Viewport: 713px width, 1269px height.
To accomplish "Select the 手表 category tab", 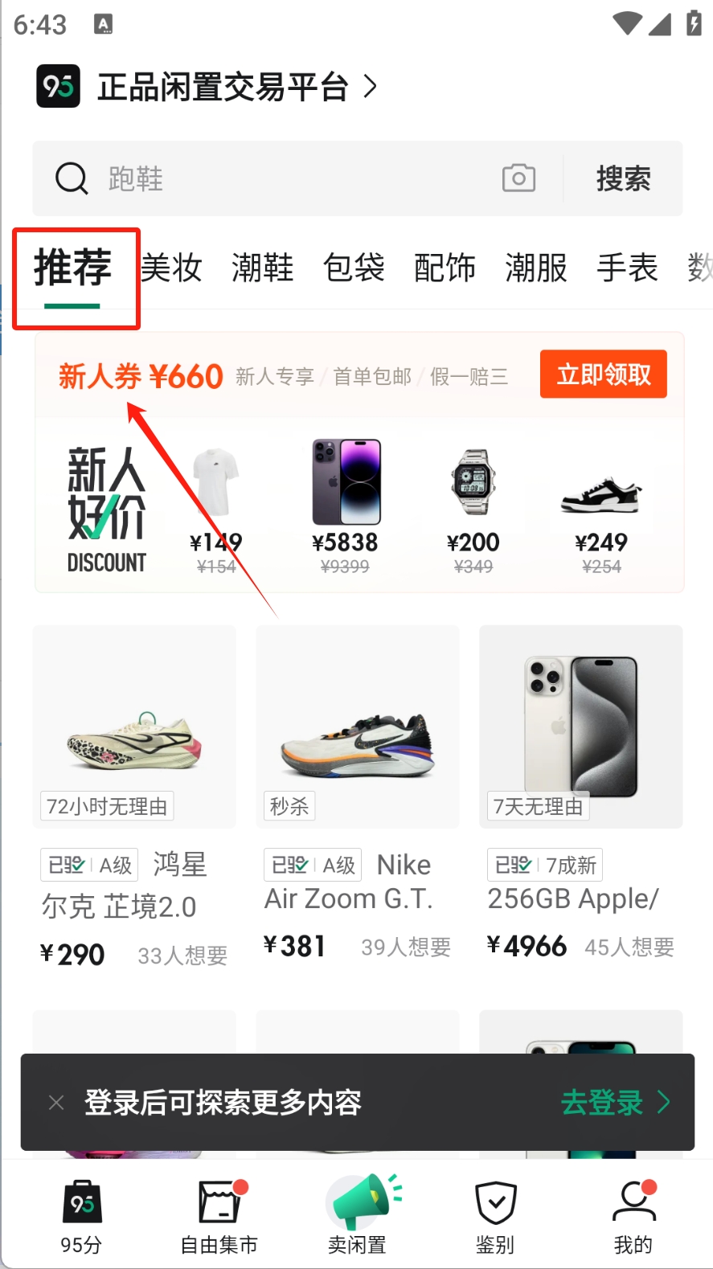I will point(627,268).
